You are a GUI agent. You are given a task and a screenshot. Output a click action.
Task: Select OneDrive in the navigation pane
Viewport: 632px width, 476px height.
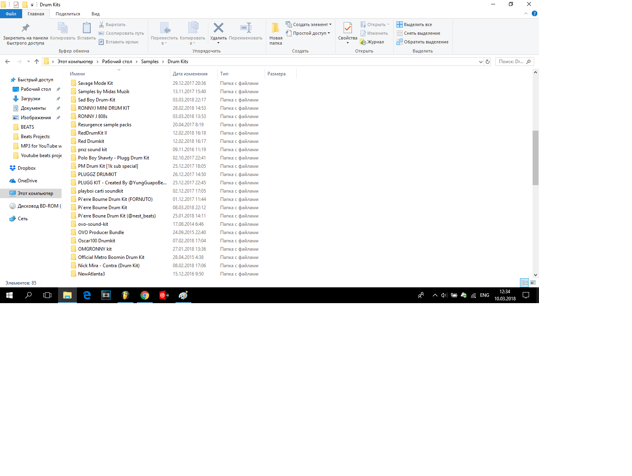(28, 181)
